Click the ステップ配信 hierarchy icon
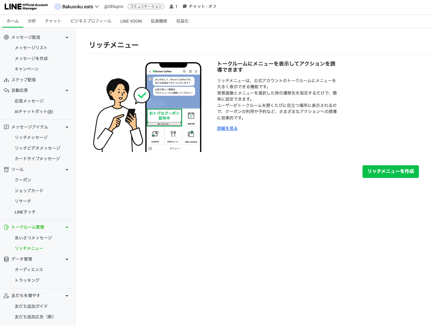 [x=6, y=80]
